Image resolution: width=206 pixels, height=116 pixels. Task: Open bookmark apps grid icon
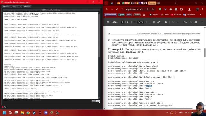[144, 15]
